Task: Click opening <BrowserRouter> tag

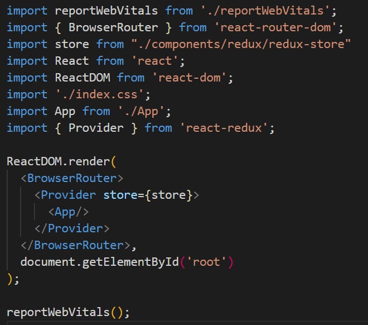Action: coord(72,178)
